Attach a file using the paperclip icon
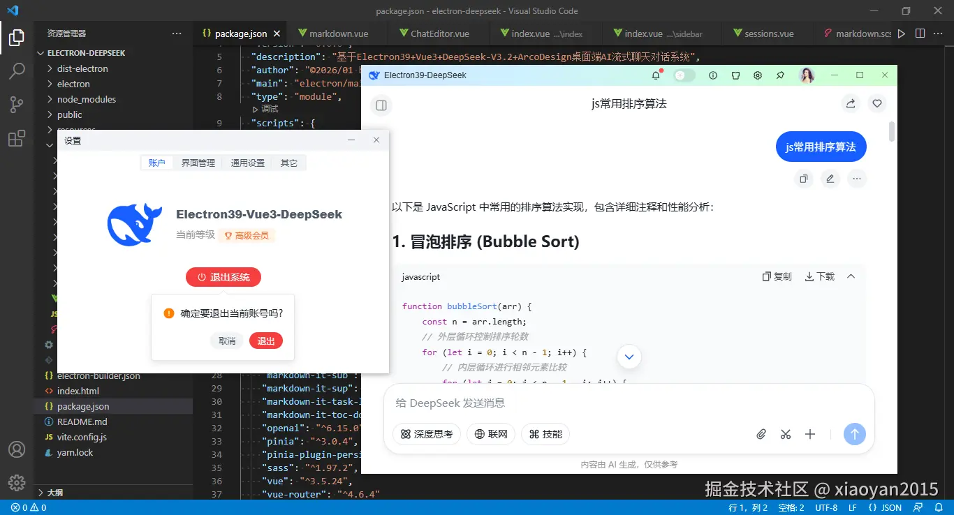 tap(761, 434)
